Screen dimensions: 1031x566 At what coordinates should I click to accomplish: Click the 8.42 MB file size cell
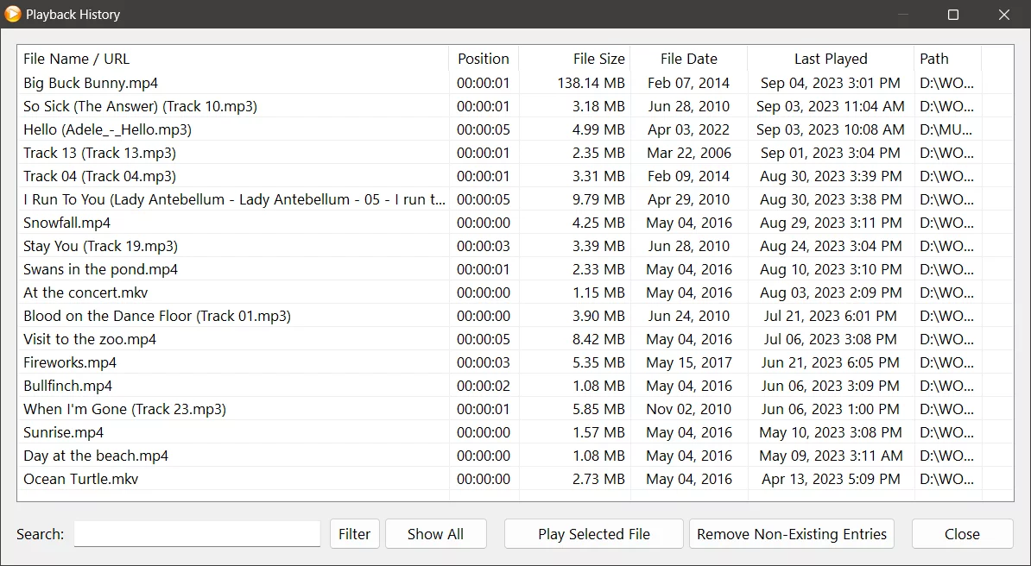click(x=598, y=339)
